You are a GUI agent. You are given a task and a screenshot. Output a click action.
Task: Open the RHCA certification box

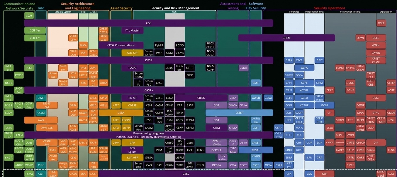tap(83, 45)
